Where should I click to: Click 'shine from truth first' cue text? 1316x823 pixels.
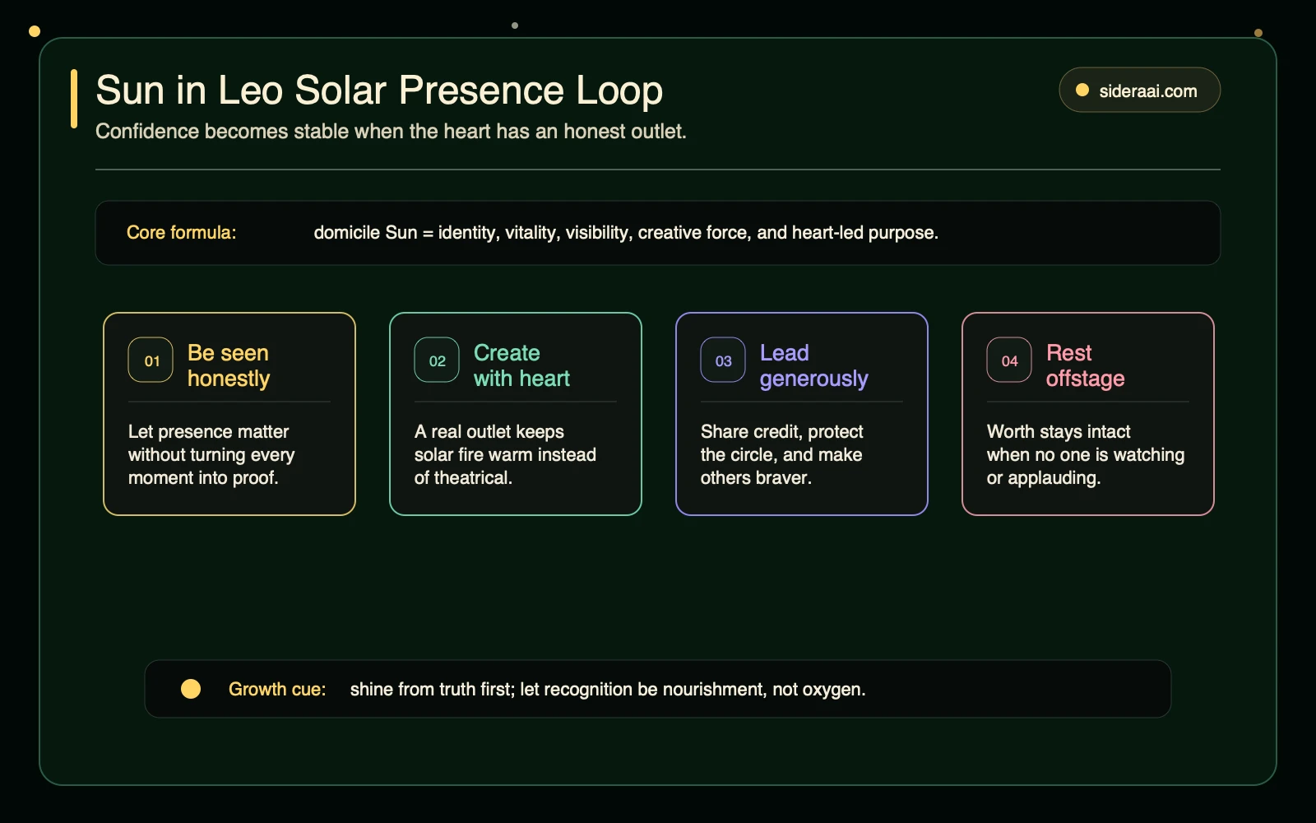point(608,689)
